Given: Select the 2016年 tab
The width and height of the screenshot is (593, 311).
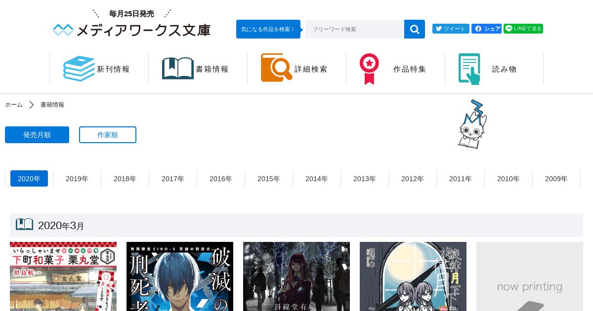Looking at the screenshot, I should 221,179.
